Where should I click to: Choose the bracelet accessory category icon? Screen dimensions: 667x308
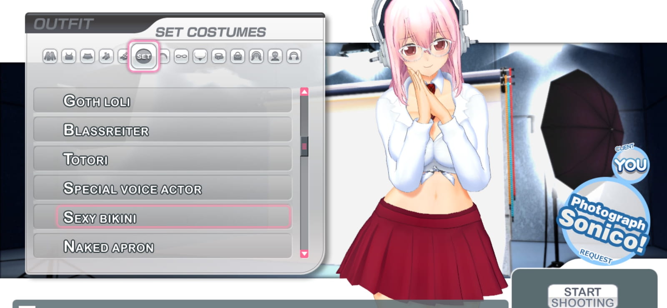[x=219, y=56]
